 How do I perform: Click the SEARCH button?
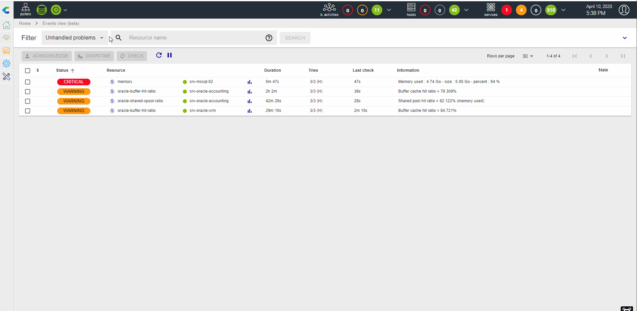pos(295,38)
